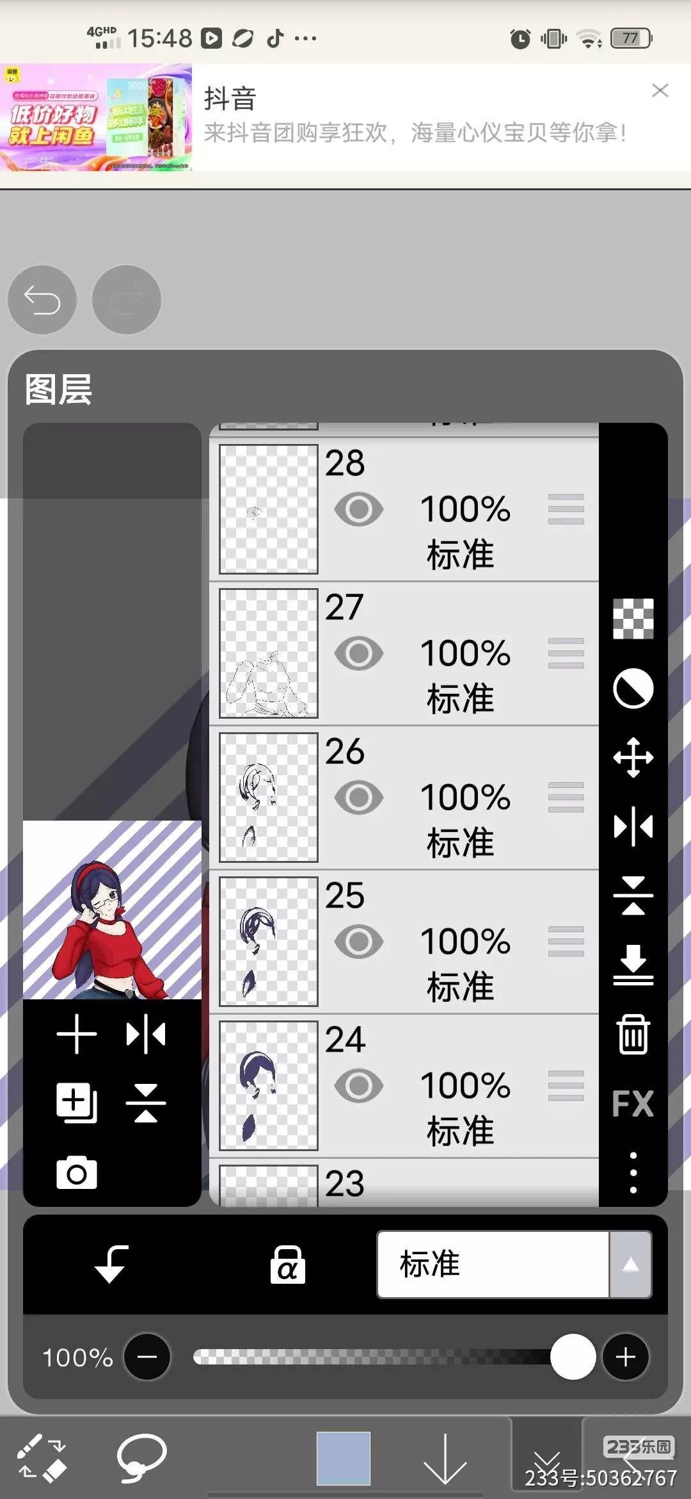Image resolution: width=691 pixels, height=1499 pixels.
Task: Select the move transform cross-arrows icon
Action: click(633, 757)
